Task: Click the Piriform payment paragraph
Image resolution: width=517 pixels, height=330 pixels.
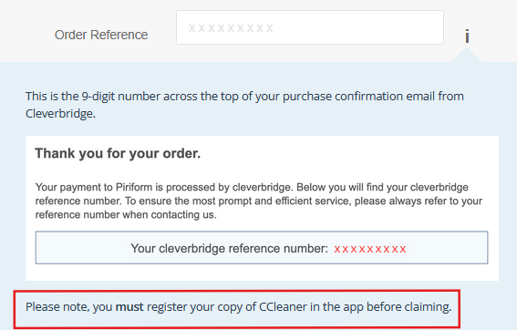Action: [x=259, y=201]
